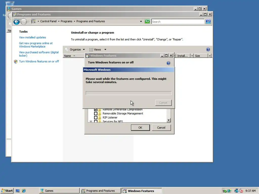This screenshot has width=259, height=194.
Task: Click the green Refresh icon beside address bar
Action: [x=147, y=21]
